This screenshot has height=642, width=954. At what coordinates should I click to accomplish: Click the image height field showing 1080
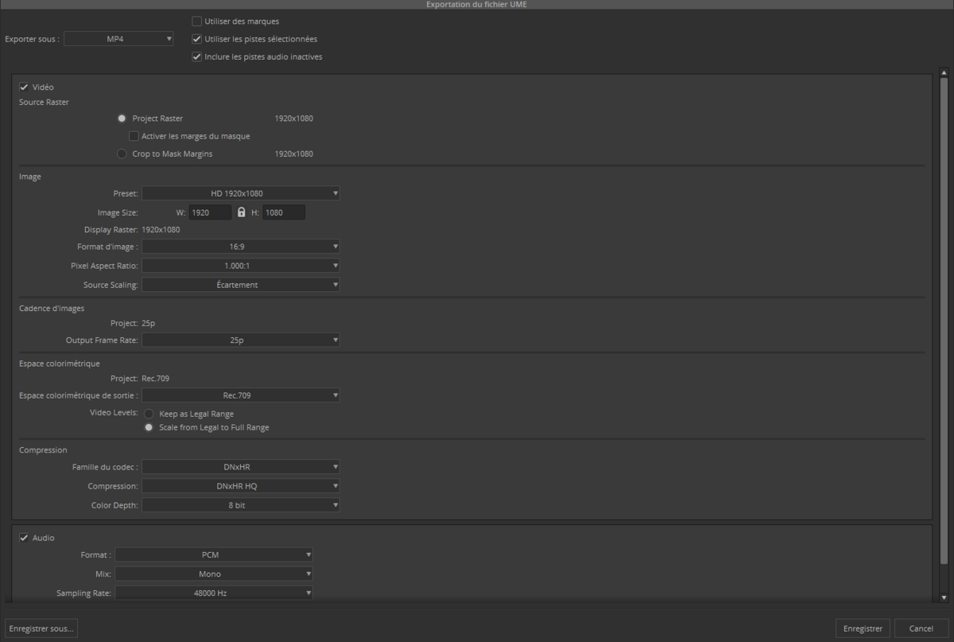click(x=283, y=212)
